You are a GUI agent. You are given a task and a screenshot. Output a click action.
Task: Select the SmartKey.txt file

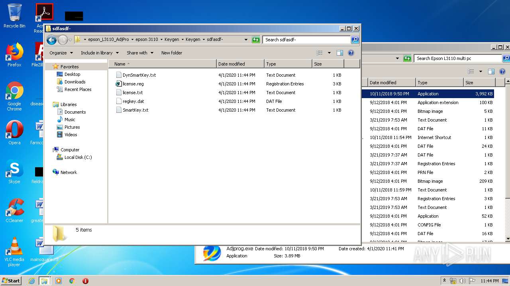click(x=228, y=110)
